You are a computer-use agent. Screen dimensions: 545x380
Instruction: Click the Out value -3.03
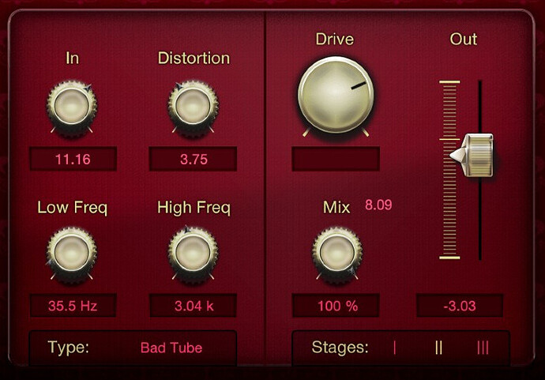coord(460,306)
